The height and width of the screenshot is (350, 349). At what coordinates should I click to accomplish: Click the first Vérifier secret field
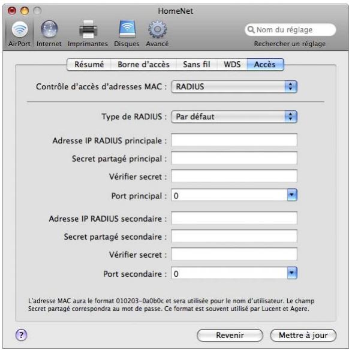[234, 176]
